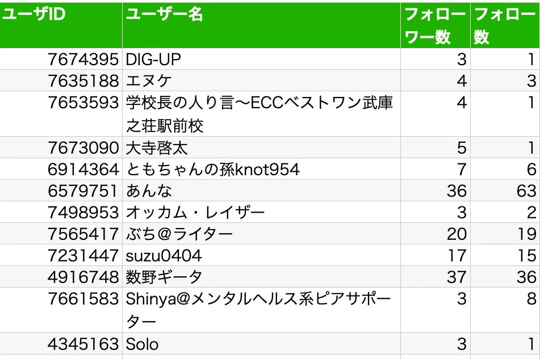This screenshot has height=359, width=540.
Task: Select the オッカム・レイザー user name cell
Action: pos(261,212)
